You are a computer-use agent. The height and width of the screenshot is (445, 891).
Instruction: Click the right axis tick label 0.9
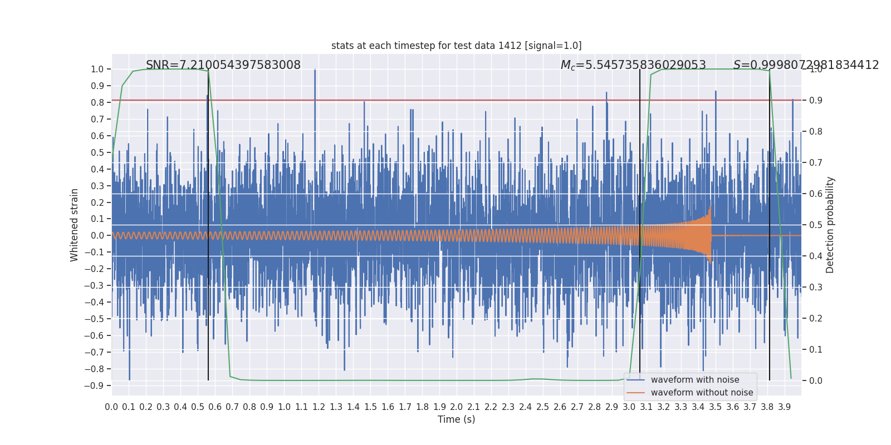click(816, 101)
